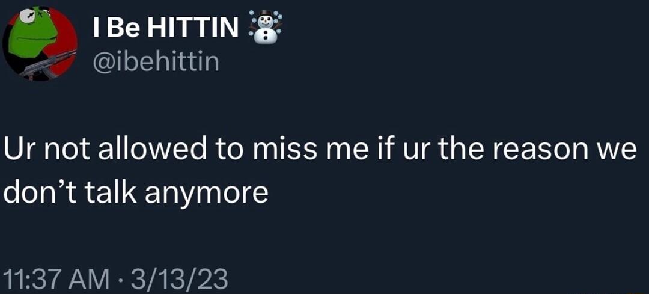The width and height of the screenshot is (649, 294).
Task: Open the @ibehittin handle link
Action: (x=156, y=61)
